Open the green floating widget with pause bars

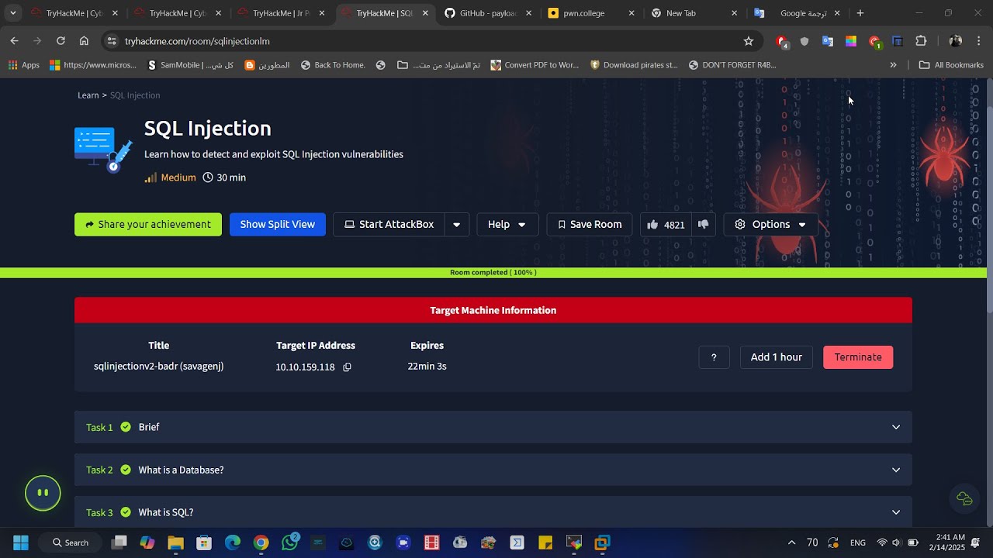(x=43, y=493)
